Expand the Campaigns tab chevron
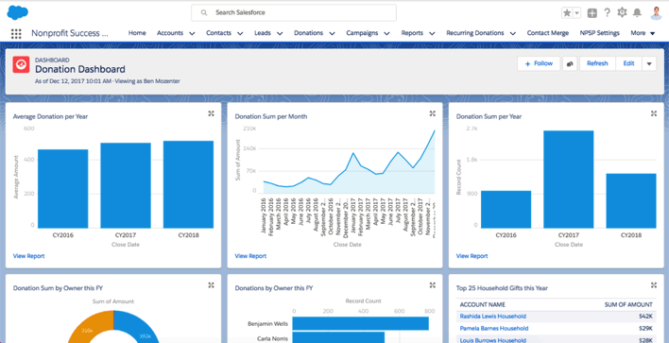The width and height of the screenshot is (669, 343). click(386, 33)
